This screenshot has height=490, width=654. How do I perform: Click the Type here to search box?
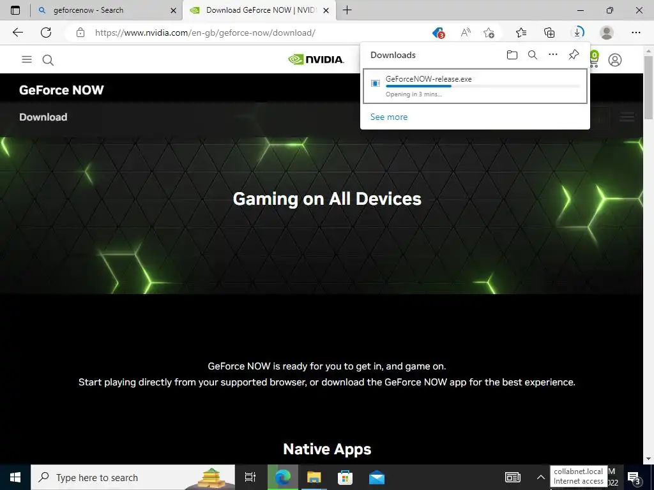point(133,477)
